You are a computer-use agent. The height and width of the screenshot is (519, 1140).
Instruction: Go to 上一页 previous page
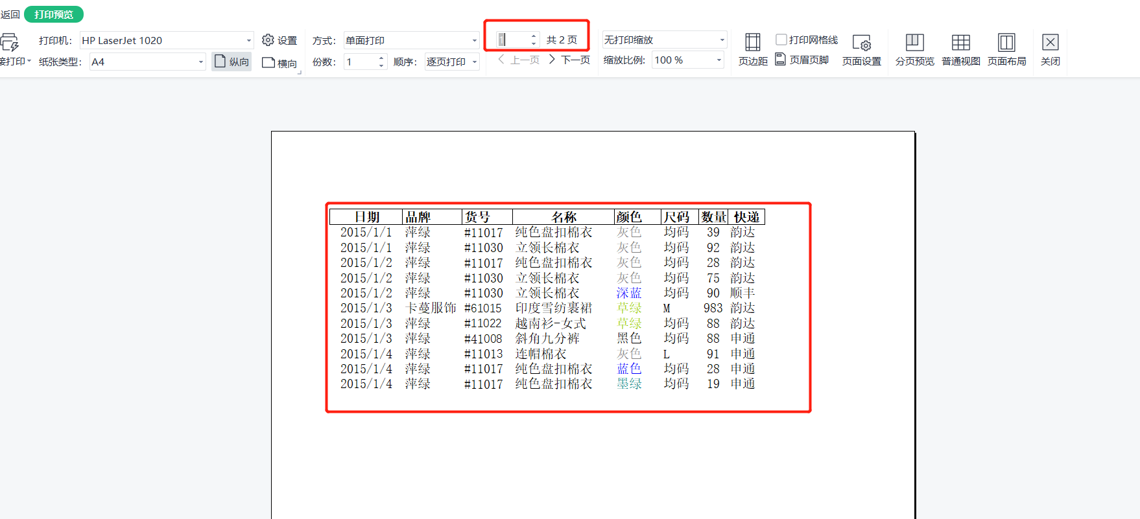click(518, 60)
